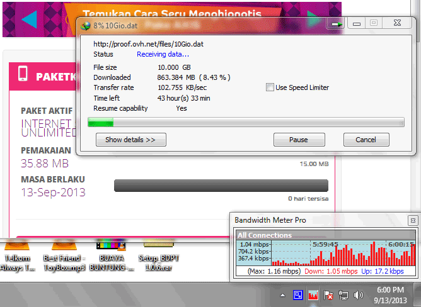Image resolution: width=421 pixels, height=307 pixels.
Task: Click the 0 hari tersisa text
Action: (308, 199)
